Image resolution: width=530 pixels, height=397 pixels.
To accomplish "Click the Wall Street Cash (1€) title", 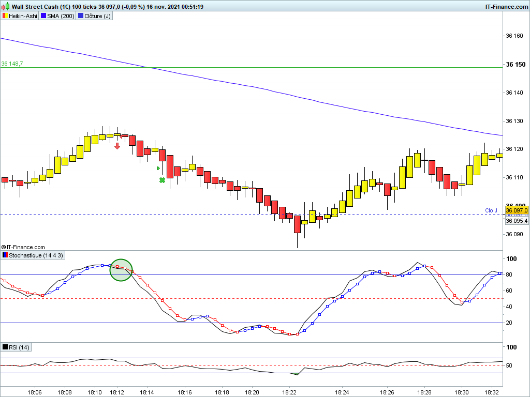I will tap(41, 7).
